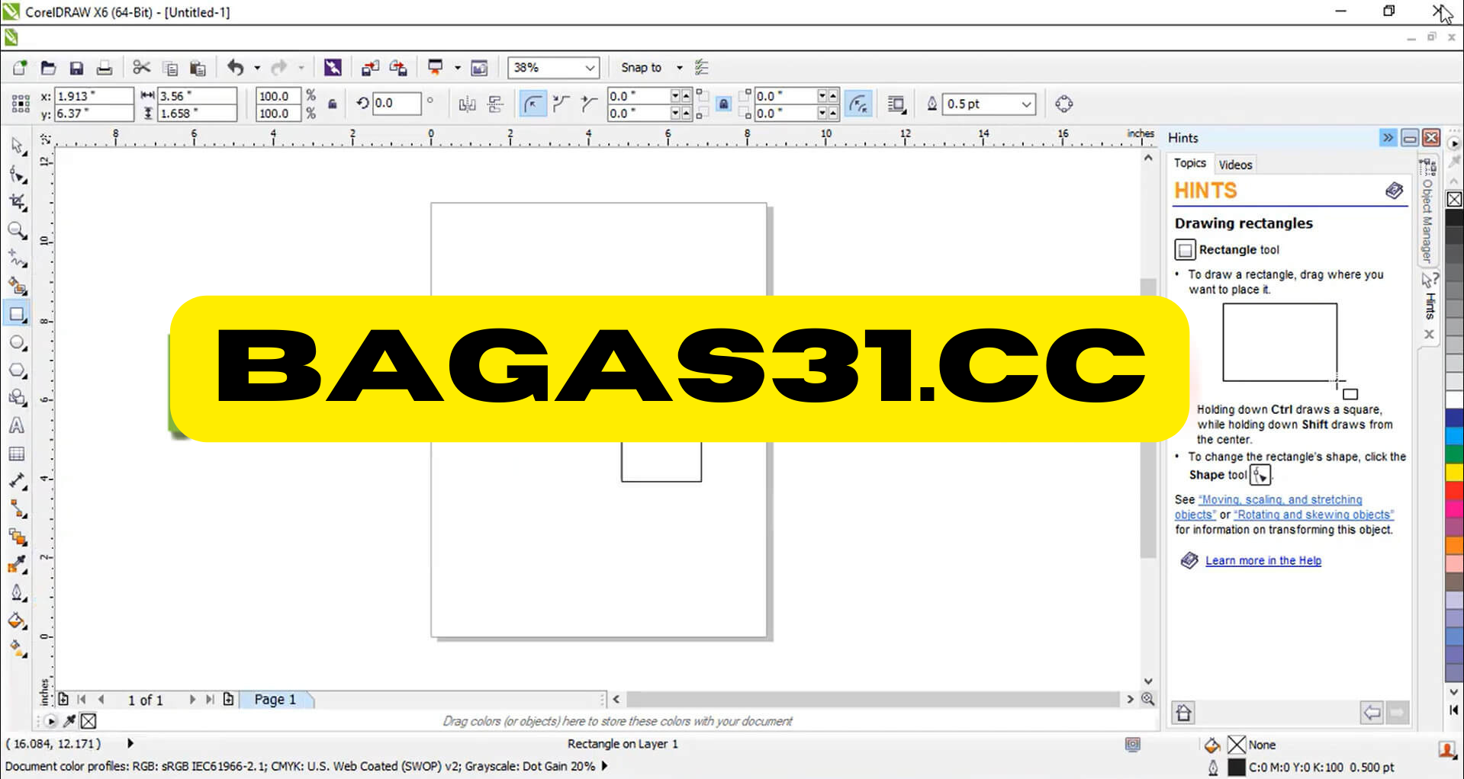Open Rotating and skewing objects link
Viewport: 1464px width, 779px height.
point(1314,515)
